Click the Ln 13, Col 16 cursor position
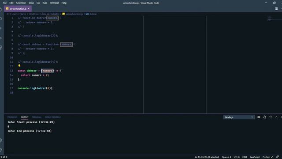This screenshot has height=159, width=282. pyautogui.click(x=207, y=157)
